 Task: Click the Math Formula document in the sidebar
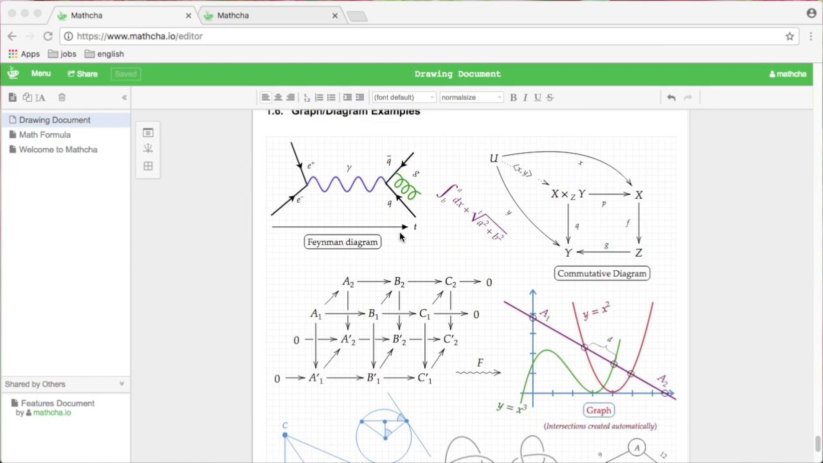[45, 135]
